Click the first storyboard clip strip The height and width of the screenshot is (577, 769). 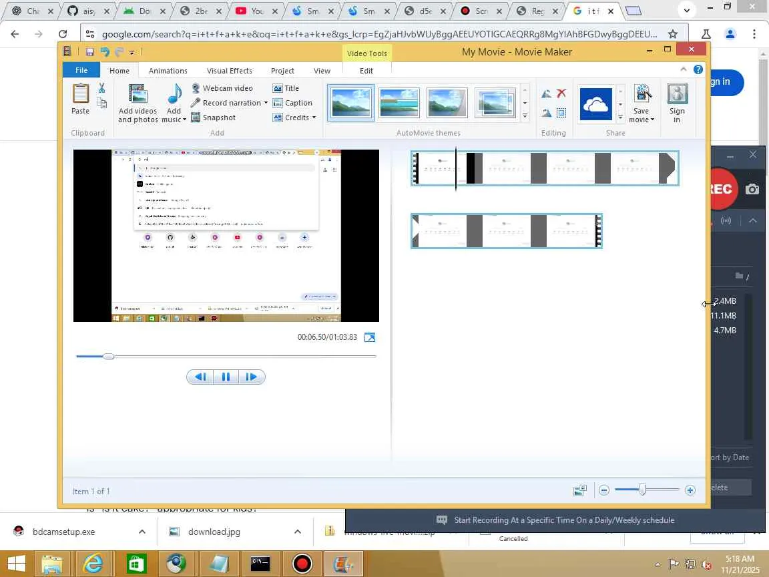coord(545,168)
